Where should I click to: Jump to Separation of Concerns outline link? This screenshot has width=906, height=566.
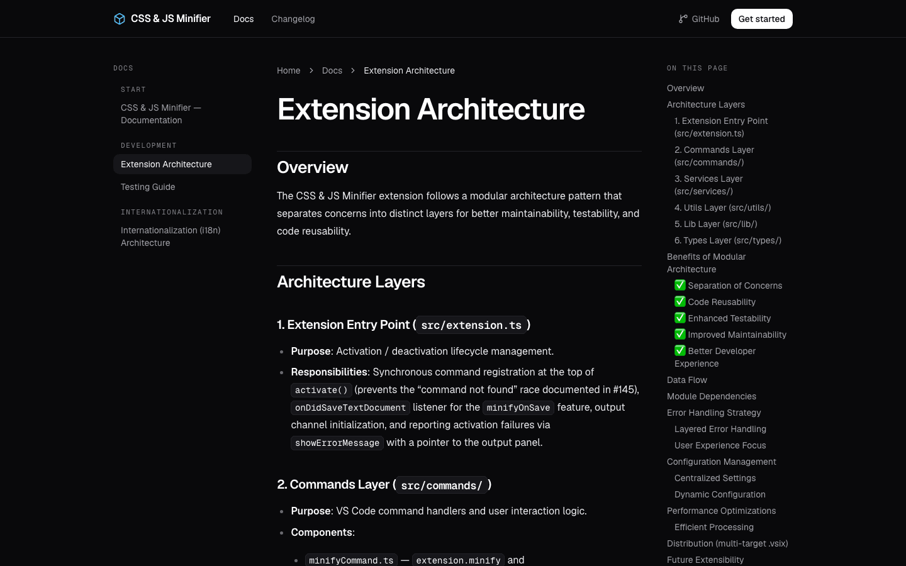[x=729, y=286]
